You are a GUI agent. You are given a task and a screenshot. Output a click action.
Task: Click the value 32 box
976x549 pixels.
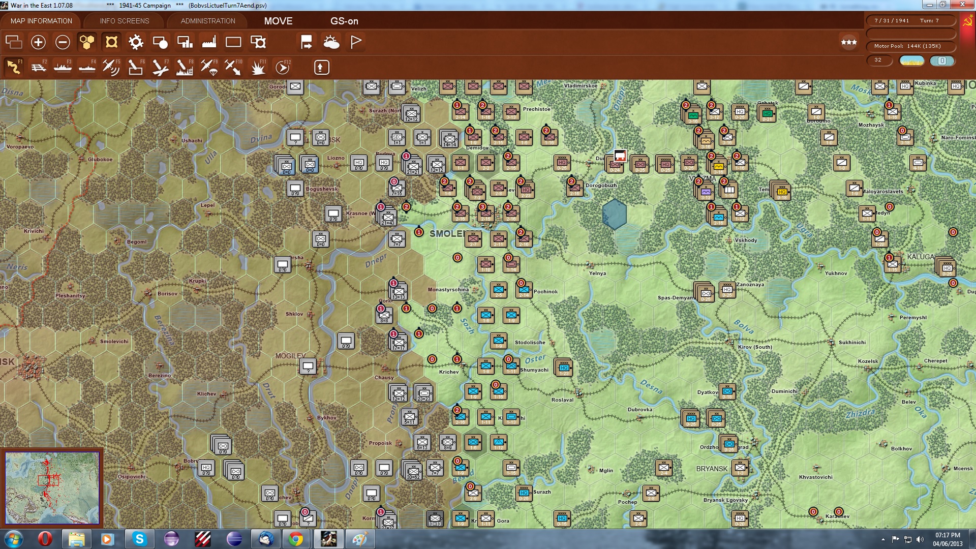click(879, 60)
